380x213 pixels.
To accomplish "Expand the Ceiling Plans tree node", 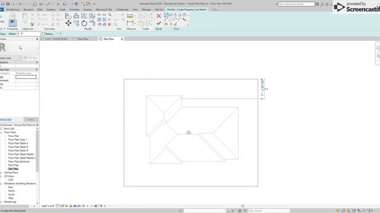I will tap(1, 173).
